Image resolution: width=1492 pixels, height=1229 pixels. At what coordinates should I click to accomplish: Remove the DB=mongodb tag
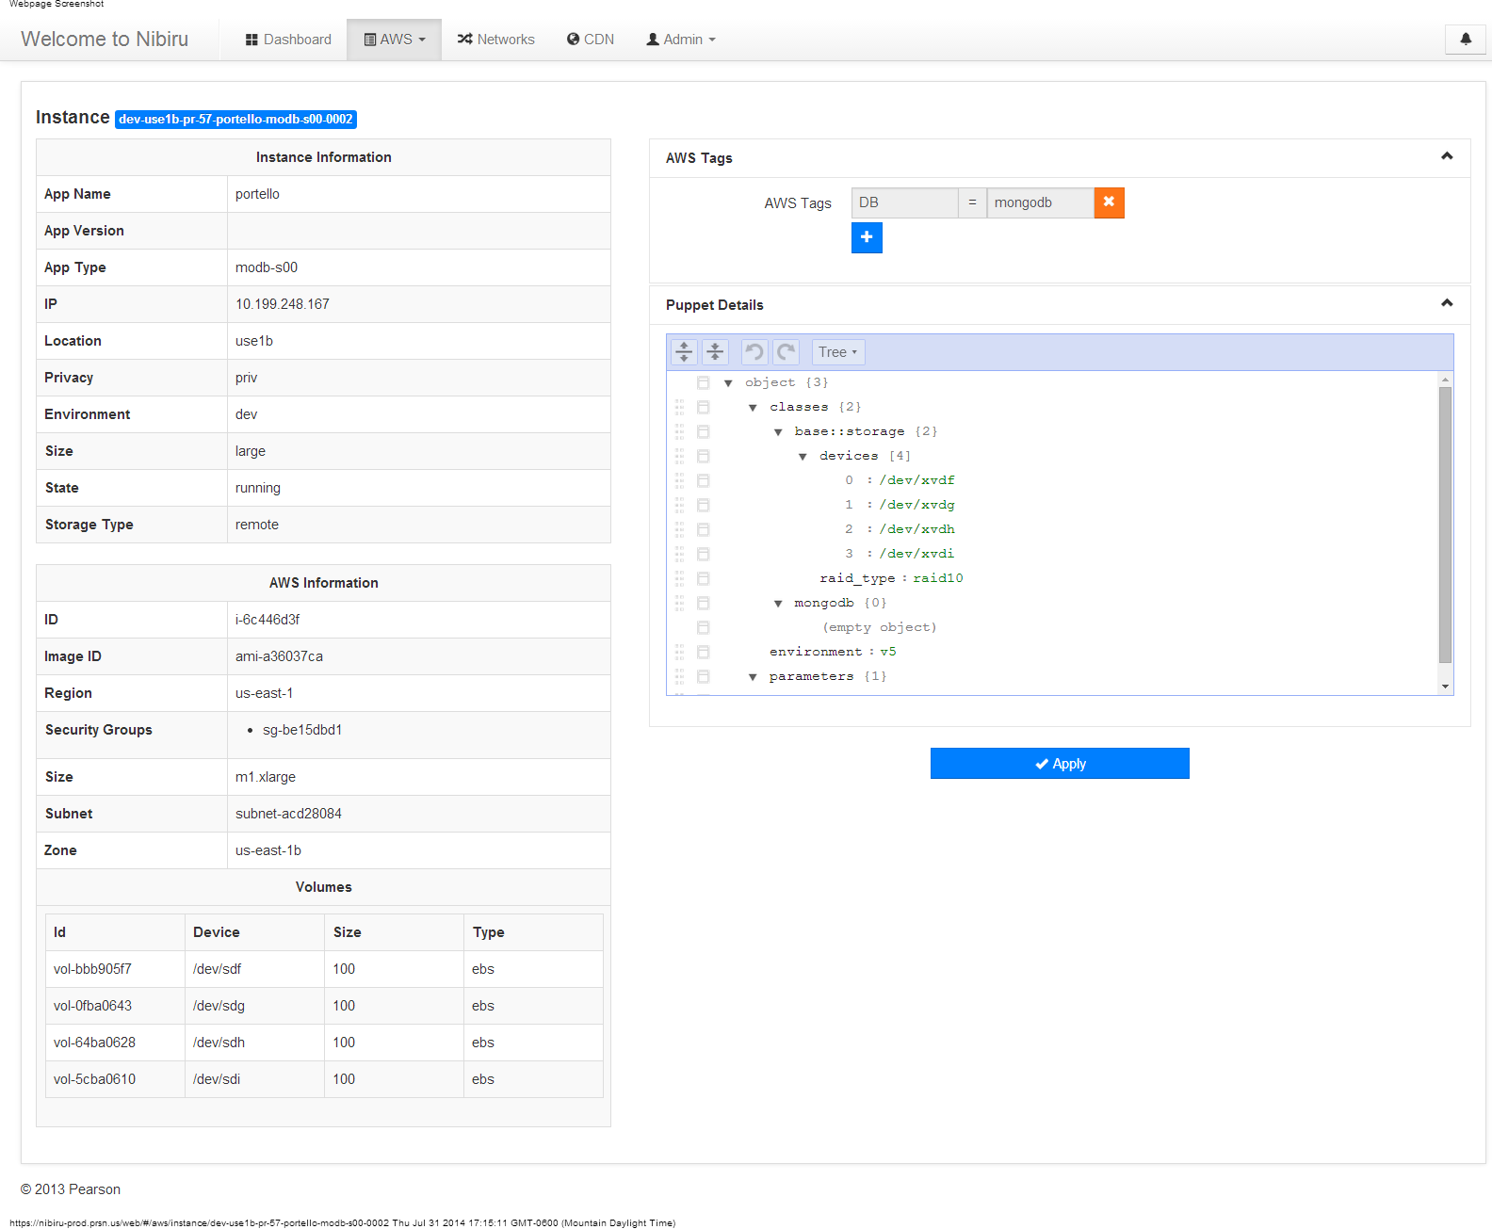[x=1109, y=202]
